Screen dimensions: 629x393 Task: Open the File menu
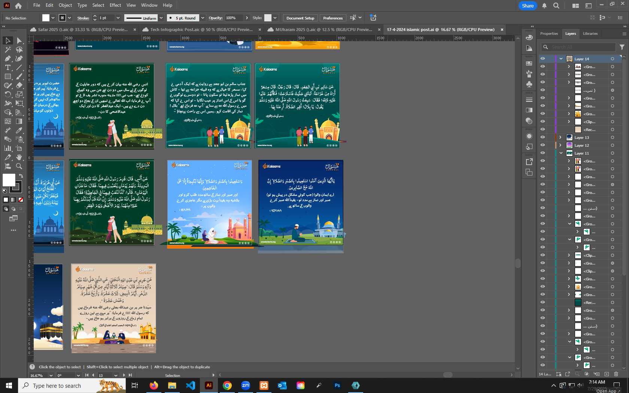click(x=37, y=5)
